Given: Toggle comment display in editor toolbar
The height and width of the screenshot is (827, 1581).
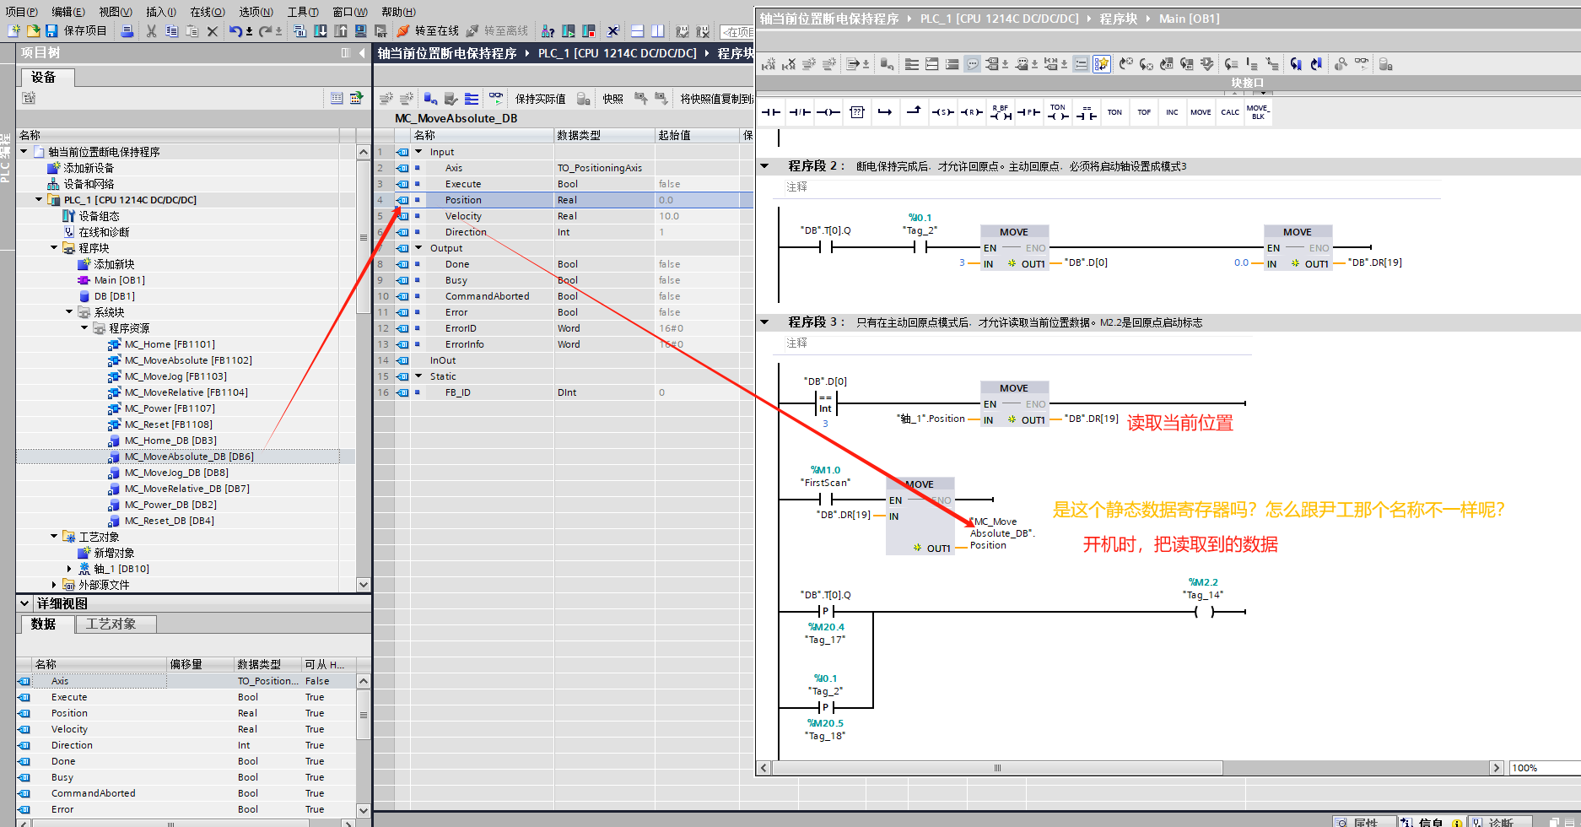Looking at the screenshot, I should point(973,64).
